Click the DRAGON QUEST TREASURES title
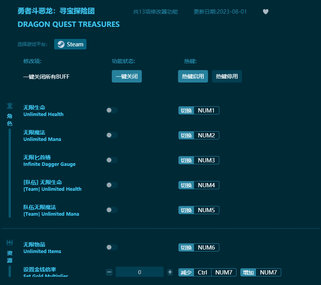The image size is (321, 285). tap(69, 25)
